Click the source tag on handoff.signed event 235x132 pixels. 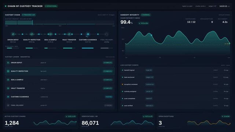[x=149, y=70]
